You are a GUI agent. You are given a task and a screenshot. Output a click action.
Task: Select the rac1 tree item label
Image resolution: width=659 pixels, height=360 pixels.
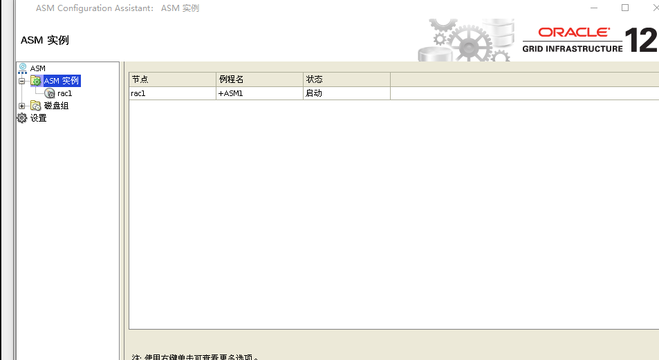(65, 93)
